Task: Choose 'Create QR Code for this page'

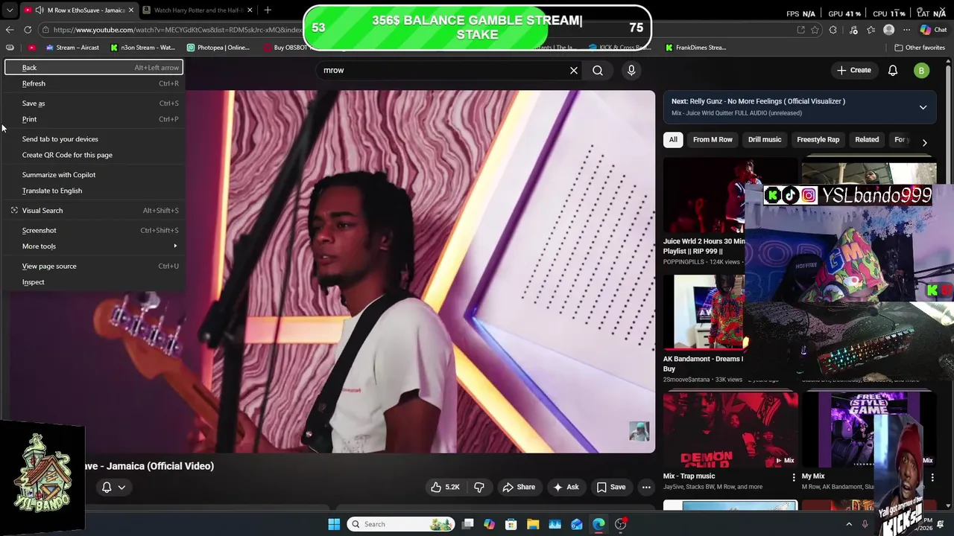Action: (x=93, y=155)
